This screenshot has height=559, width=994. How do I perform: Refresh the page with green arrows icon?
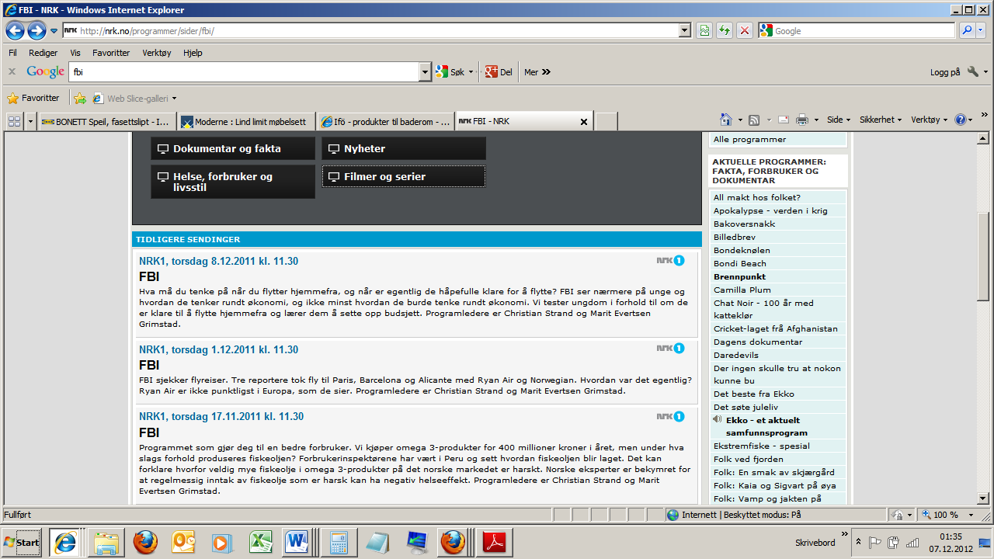click(725, 30)
